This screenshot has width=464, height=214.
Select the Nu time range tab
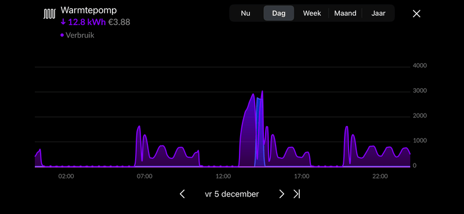245,13
